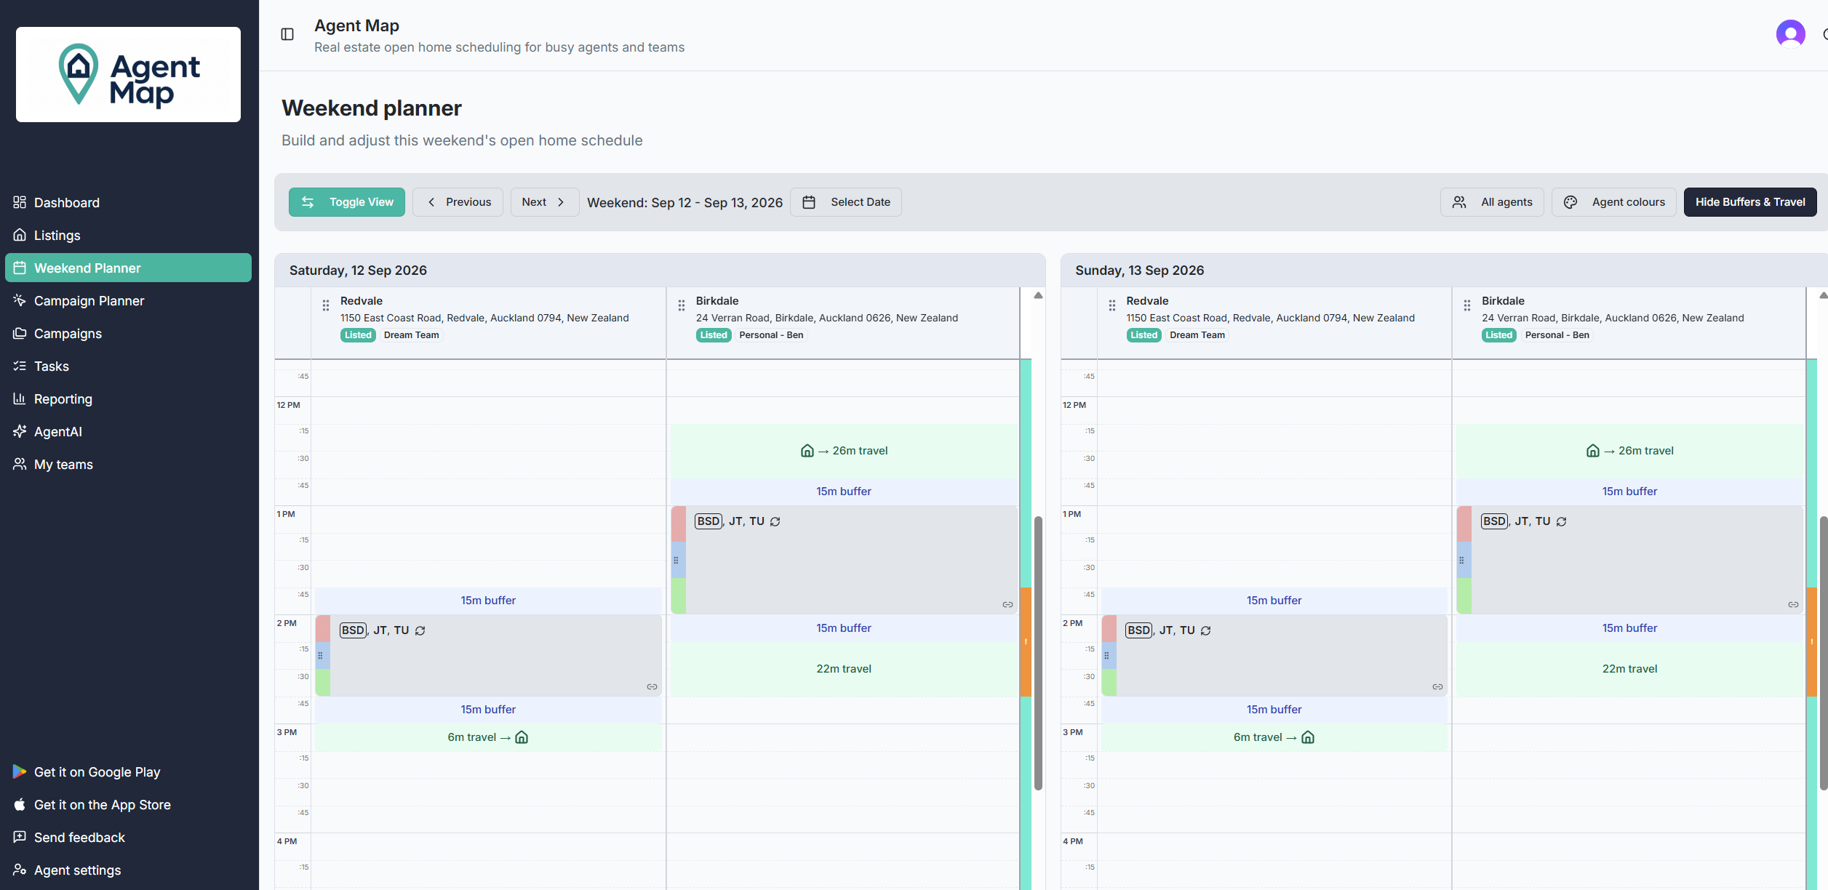The height and width of the screenshot is (890, 1828).
Task: Collapse the sidebar panel icon
Action: click(287, 34)
